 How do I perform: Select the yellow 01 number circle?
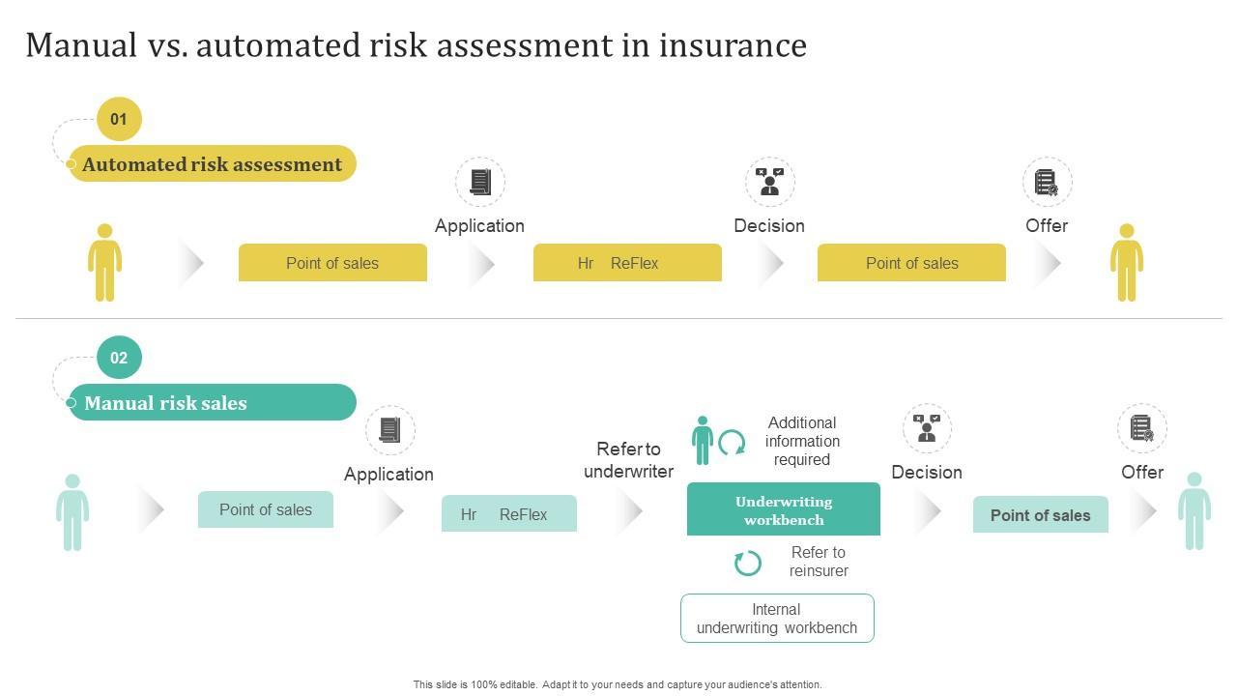point(119,120)
